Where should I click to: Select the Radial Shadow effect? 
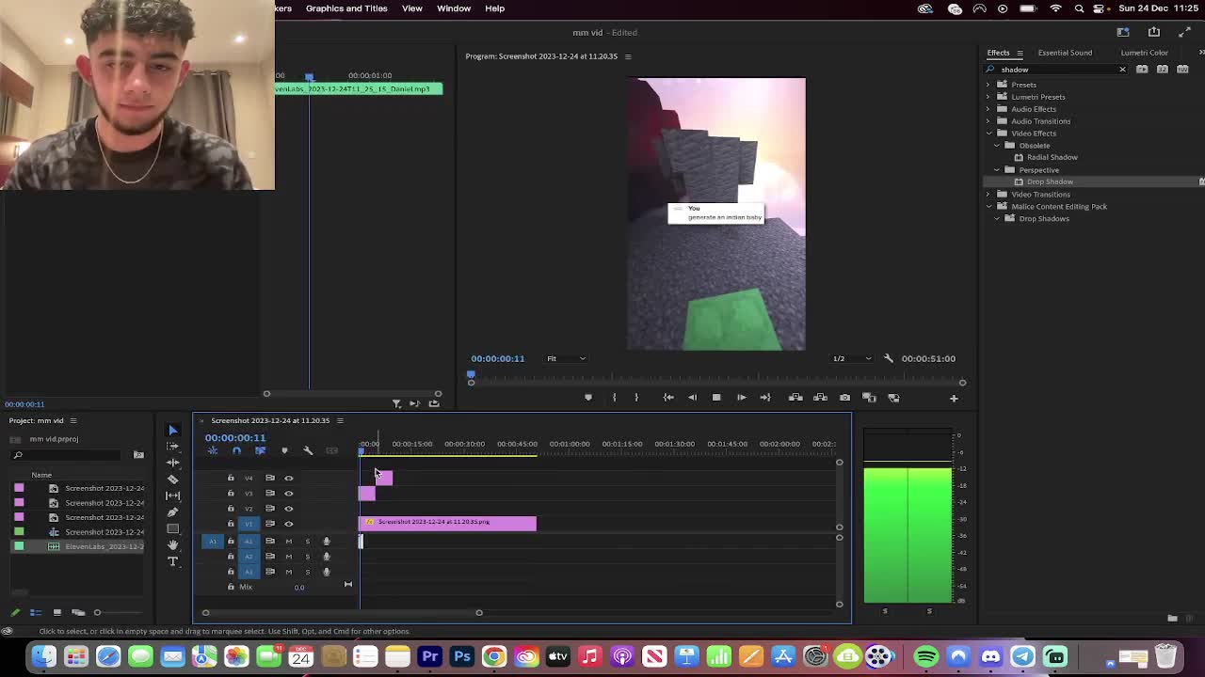[x=1052, y=157]
